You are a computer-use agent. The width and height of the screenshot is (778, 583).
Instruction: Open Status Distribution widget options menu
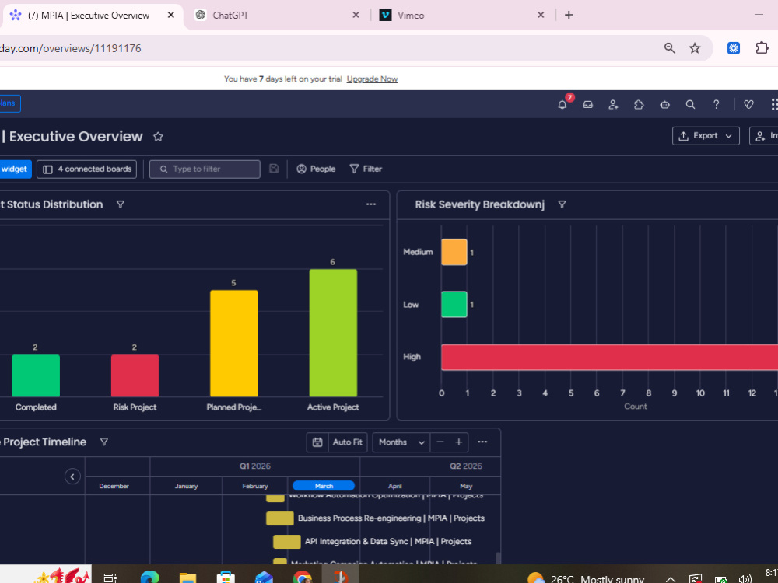tap(371, 204)
